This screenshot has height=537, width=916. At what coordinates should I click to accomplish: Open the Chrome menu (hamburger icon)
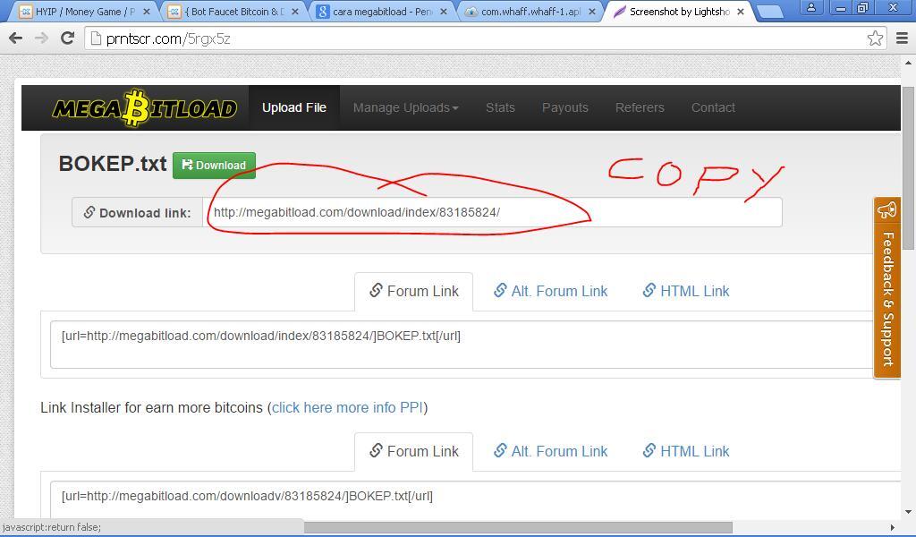click(x=902, y=38)
